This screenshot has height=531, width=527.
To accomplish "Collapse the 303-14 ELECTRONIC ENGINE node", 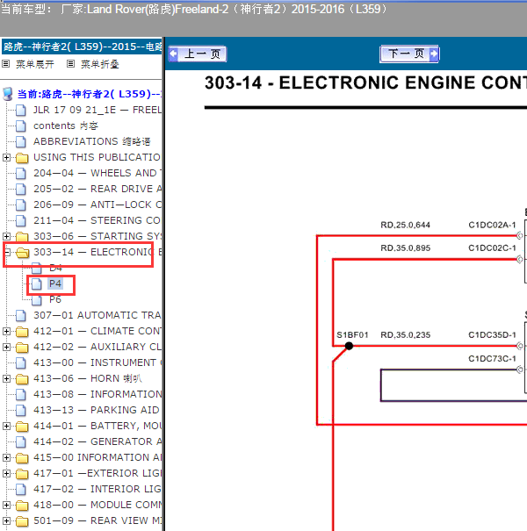I will click(6, 252).
